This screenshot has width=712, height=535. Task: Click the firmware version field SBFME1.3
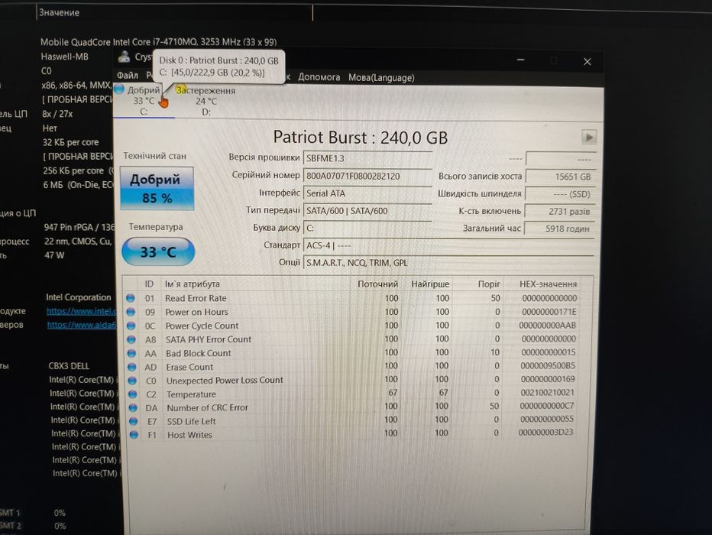pos(367,158)
